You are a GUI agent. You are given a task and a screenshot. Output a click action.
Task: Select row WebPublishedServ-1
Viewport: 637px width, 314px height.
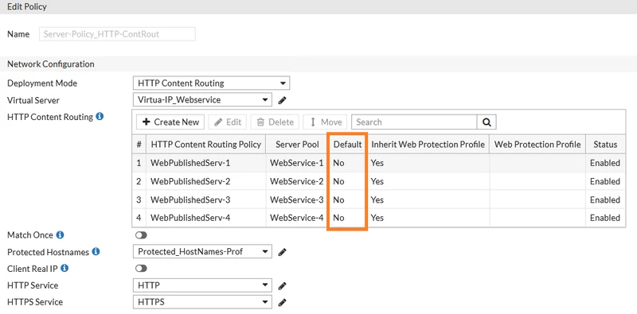click(x=379, y=163)
